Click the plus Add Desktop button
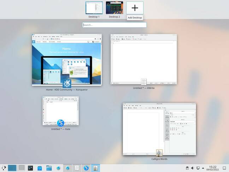Image resolution: width=229 pixels, height=172 pixels. (x=135, y=8)
